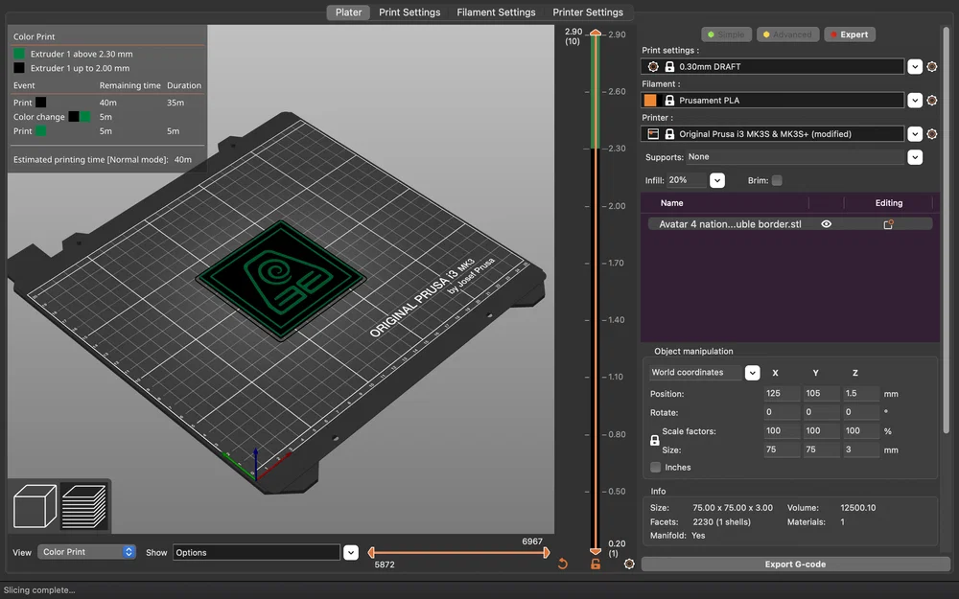Open the Show Options dropdown arrow
Image resolution: width=959 pixels, height=599 pixels.
tap(350, 553)
